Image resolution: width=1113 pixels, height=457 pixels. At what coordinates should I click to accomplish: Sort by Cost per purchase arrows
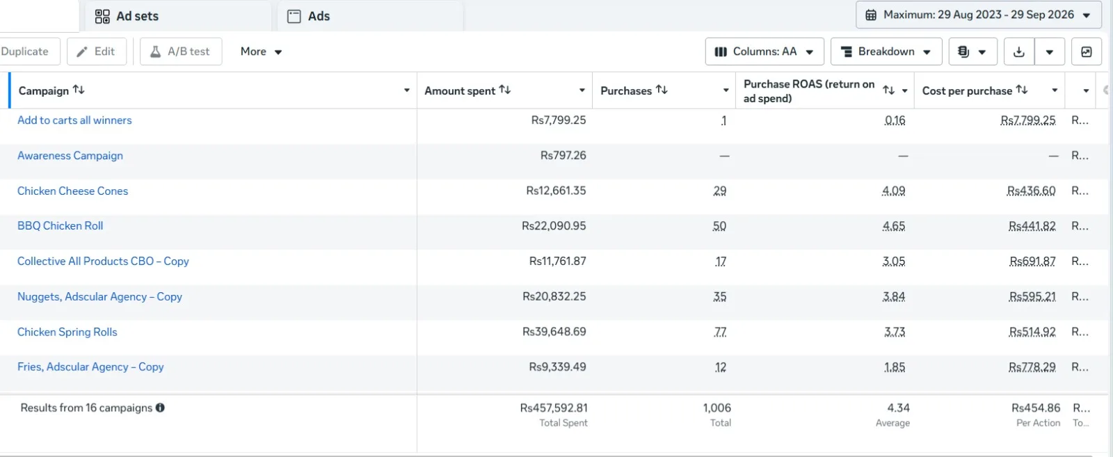tap(1022, 90)
